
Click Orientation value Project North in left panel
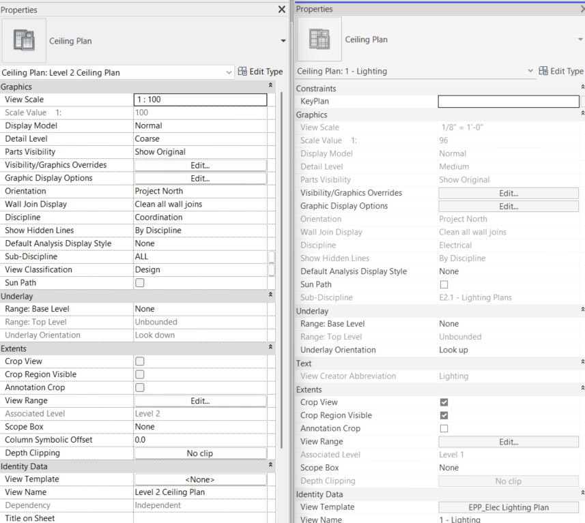[201, 191]
